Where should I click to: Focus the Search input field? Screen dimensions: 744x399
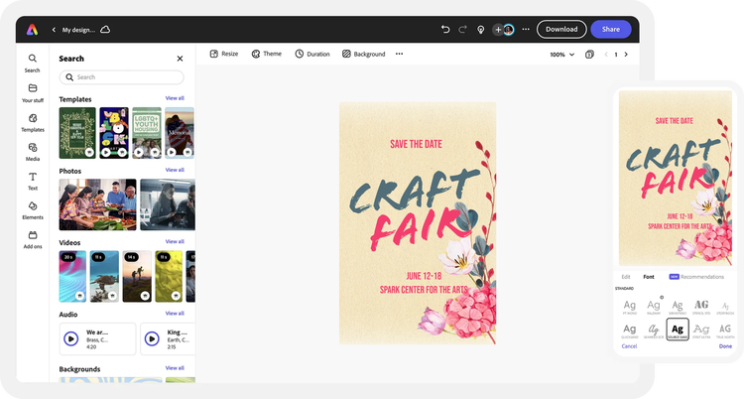pyautogui.click(x=121, y=77)
